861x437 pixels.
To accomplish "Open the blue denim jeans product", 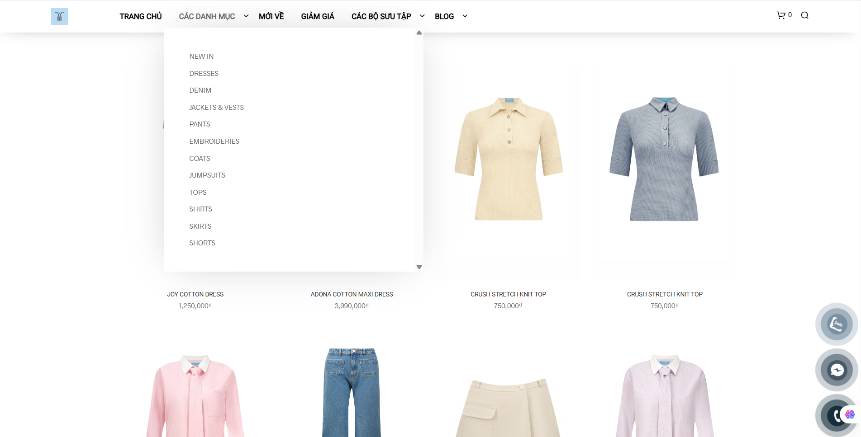I will (352, 391).
